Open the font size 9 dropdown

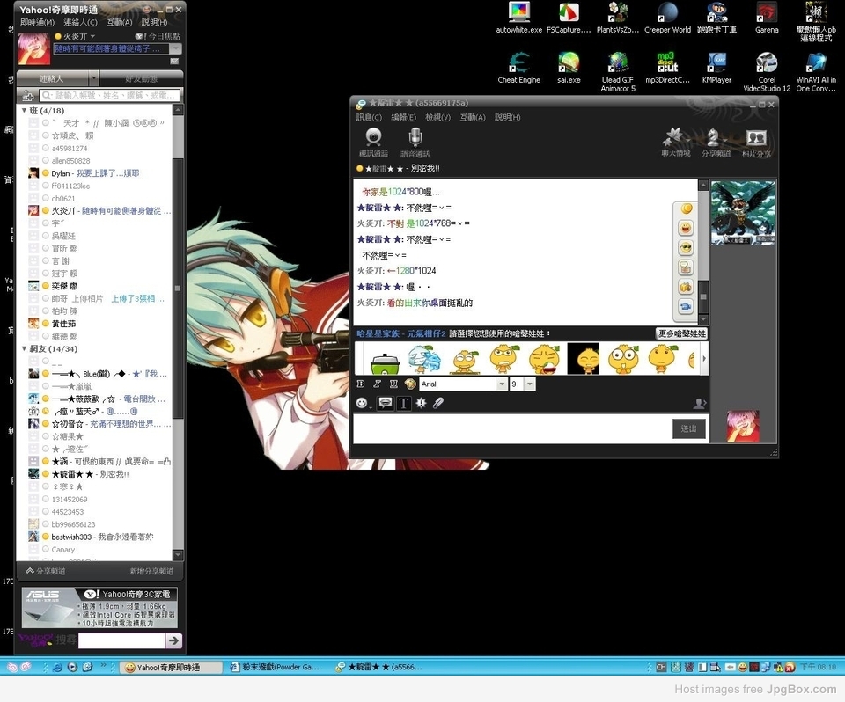click(529, 384)
